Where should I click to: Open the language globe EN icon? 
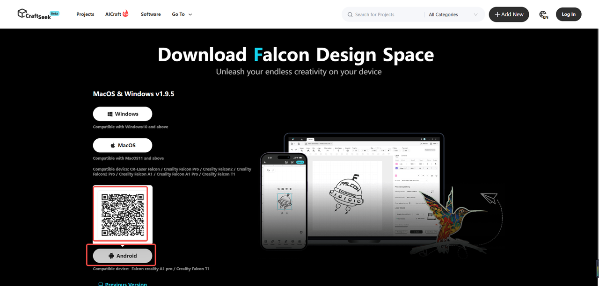pyautogui.click(x=543, y=15)
